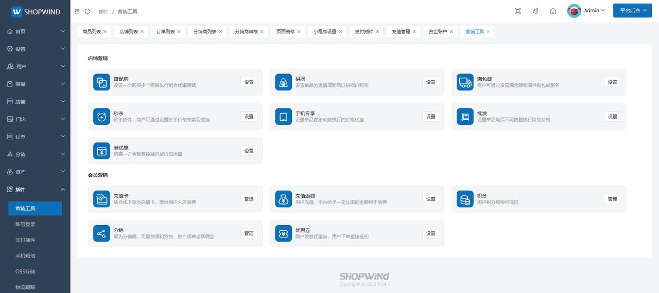Click 设置 button for 搭配购
The width and height of the screenshot is (659, 293).
pyautogui.click(x=249, y=82)
